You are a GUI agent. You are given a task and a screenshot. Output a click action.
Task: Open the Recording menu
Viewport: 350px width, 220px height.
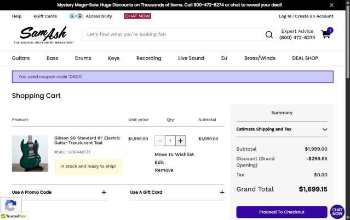pyautogui.click(x=149, y=58)
